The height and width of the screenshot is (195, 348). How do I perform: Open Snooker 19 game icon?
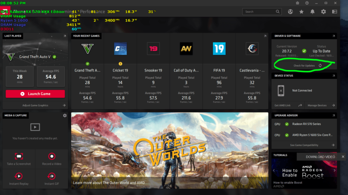point(153,48)
